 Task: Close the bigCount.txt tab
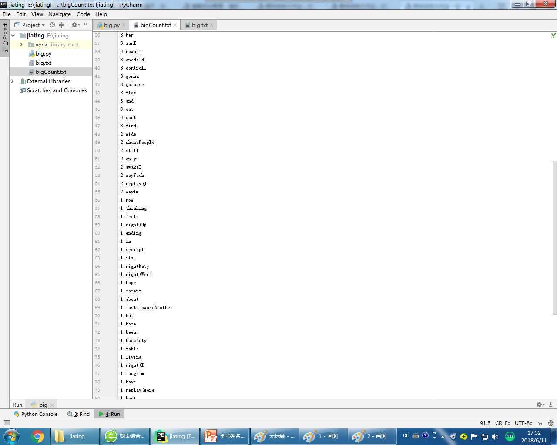click(175, 25)
